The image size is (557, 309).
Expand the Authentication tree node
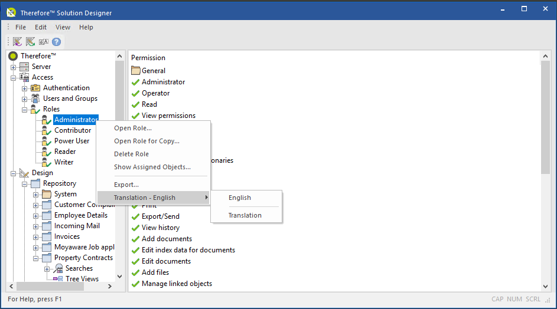(24, 88)
